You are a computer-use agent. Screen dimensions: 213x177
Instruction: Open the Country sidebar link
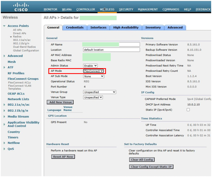tap(14, 132)
